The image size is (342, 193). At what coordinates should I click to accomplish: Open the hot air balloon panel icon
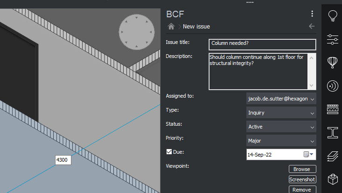coord(332,63)
